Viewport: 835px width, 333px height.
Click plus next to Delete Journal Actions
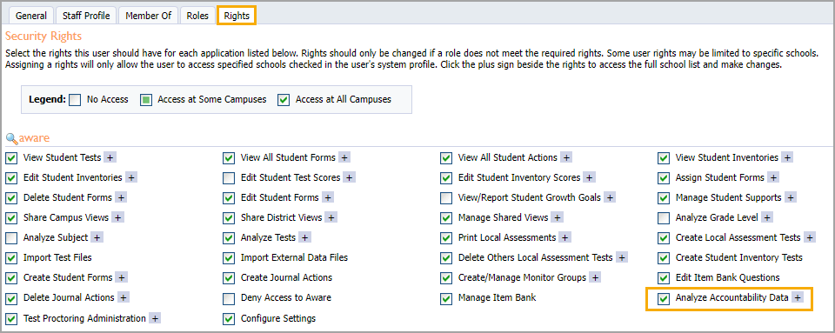[124, 297]
